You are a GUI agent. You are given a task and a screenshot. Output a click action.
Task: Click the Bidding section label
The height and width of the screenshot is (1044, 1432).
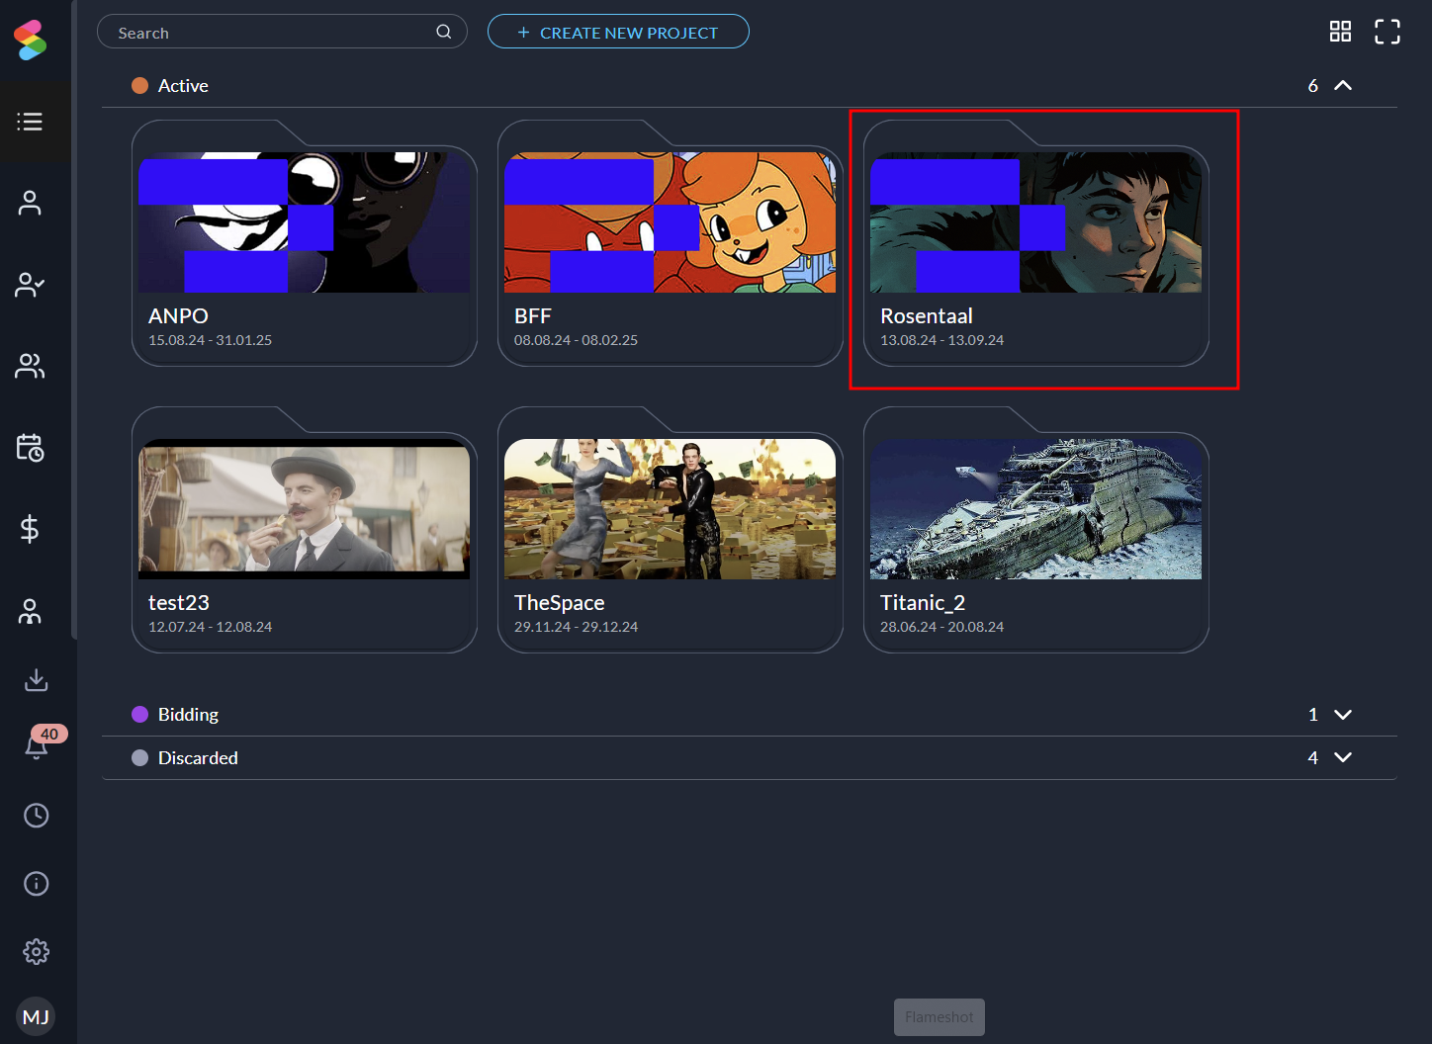[x=188, y=715]
